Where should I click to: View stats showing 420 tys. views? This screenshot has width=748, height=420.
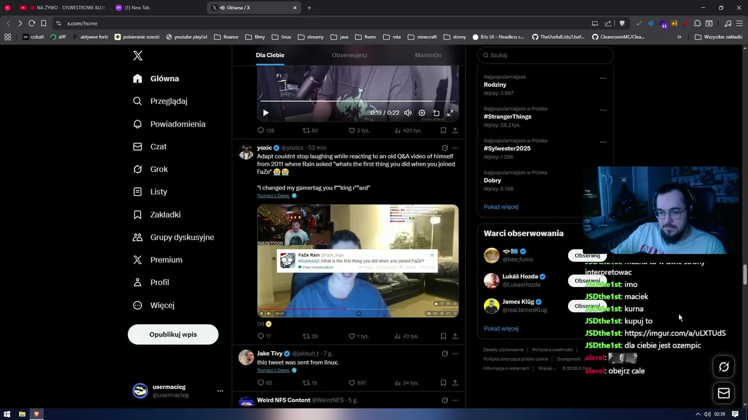pos(407,130)
